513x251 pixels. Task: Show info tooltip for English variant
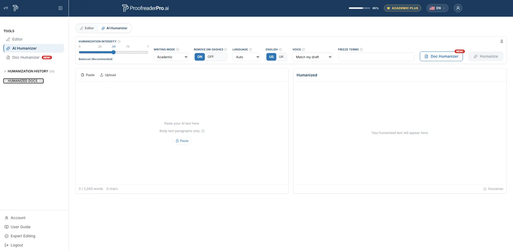[x=281, y=49]
